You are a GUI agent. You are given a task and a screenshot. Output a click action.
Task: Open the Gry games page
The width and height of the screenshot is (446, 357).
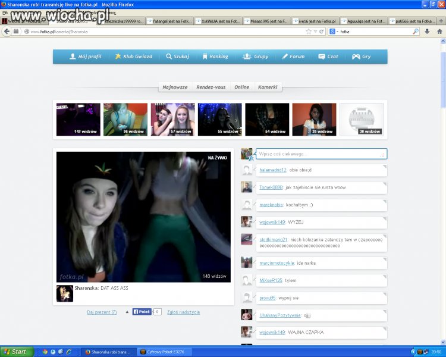(361, 57)
